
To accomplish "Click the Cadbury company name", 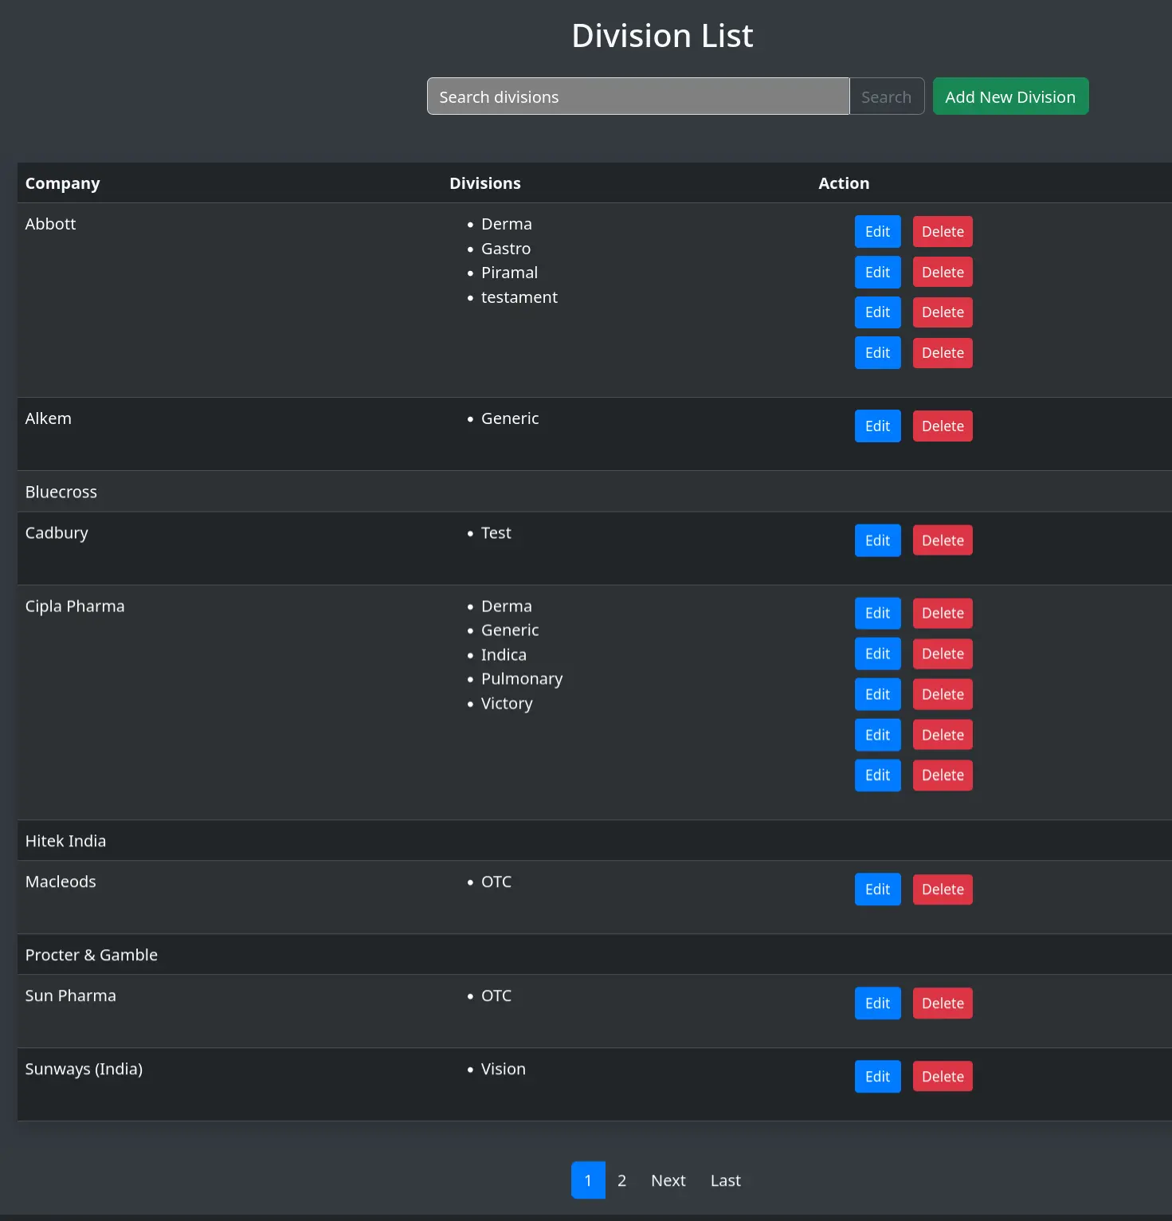I will coord(57,533).
